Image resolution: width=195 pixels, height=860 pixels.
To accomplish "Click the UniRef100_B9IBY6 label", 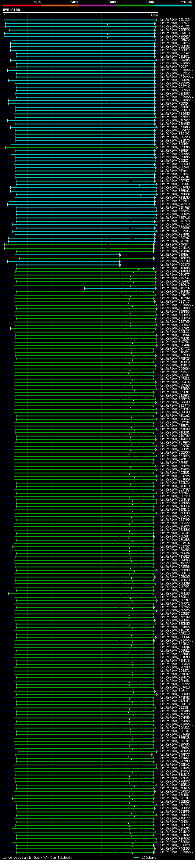I will (x=175, y=43).
